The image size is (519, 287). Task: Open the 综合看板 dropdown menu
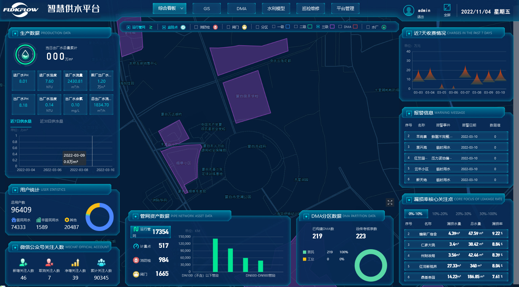click(169, 8)
